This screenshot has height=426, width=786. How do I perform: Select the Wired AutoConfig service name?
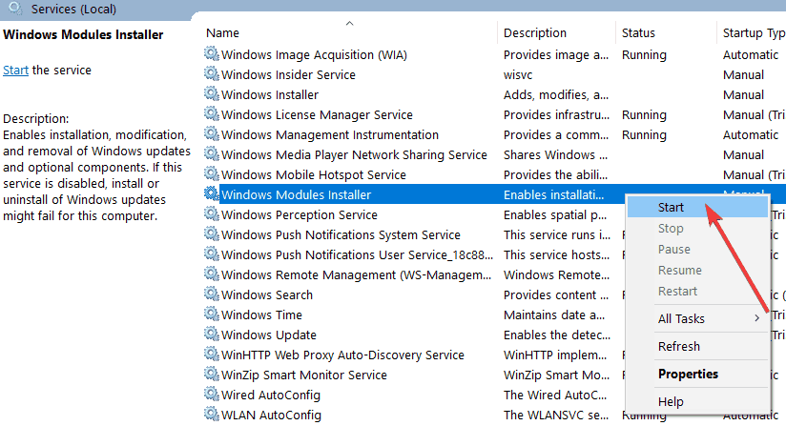pos(271,395)
